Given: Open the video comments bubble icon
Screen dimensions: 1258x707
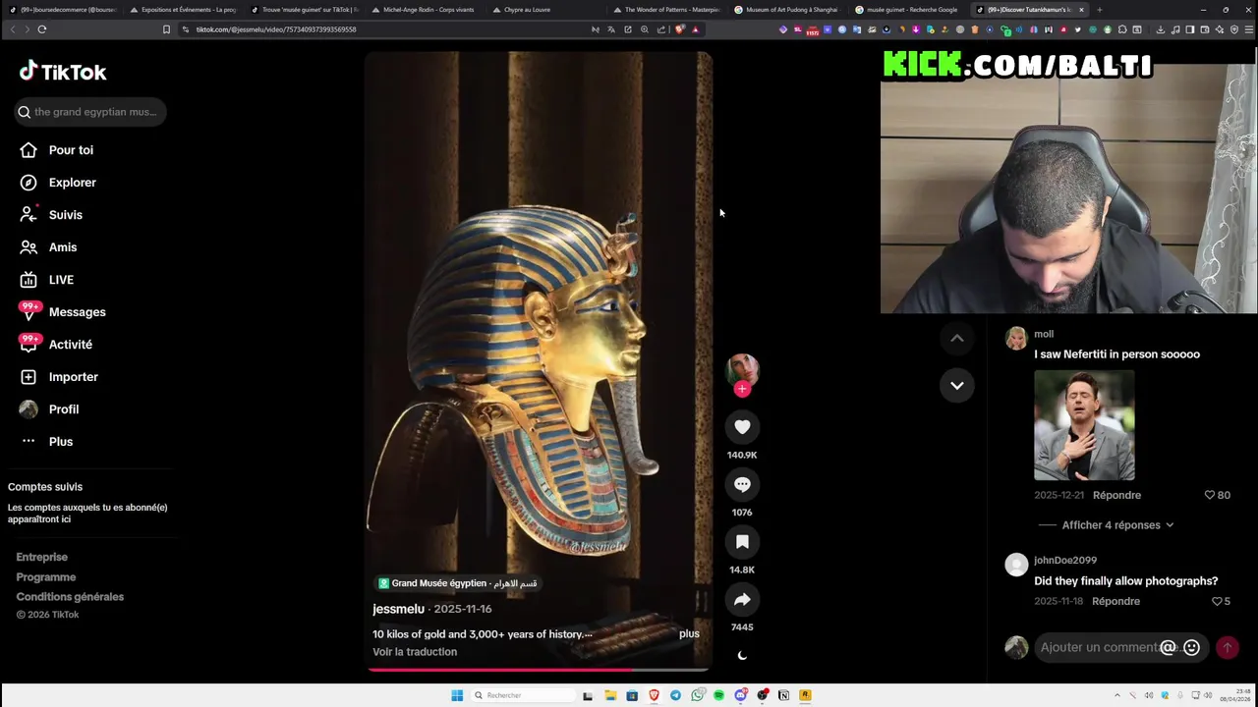Looking at the screenshot, I should 742,484.
